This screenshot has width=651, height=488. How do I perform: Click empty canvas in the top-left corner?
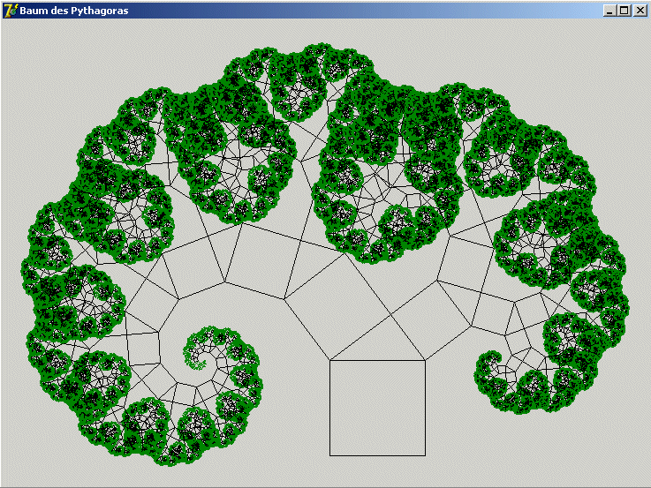(35, 53)
